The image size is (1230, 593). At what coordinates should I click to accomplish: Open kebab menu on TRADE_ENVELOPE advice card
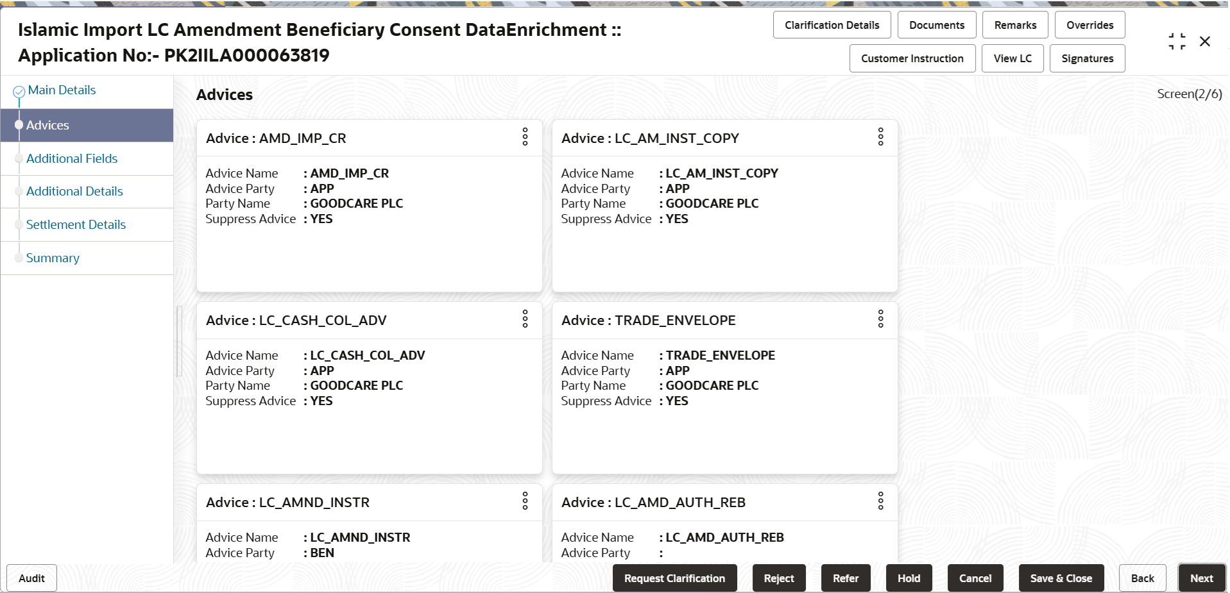pyautogui.click(x=880, y=319)
